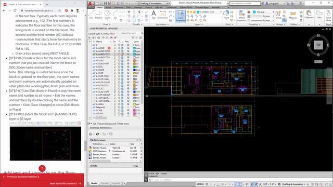This screenshot has width=333, height=187.
Task: Toggle the Layer Properties button
Action: tap(181, 16)
